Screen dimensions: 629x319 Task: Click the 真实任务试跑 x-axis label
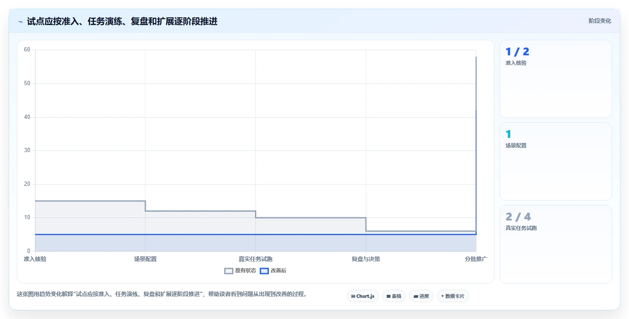click(255, 259)
